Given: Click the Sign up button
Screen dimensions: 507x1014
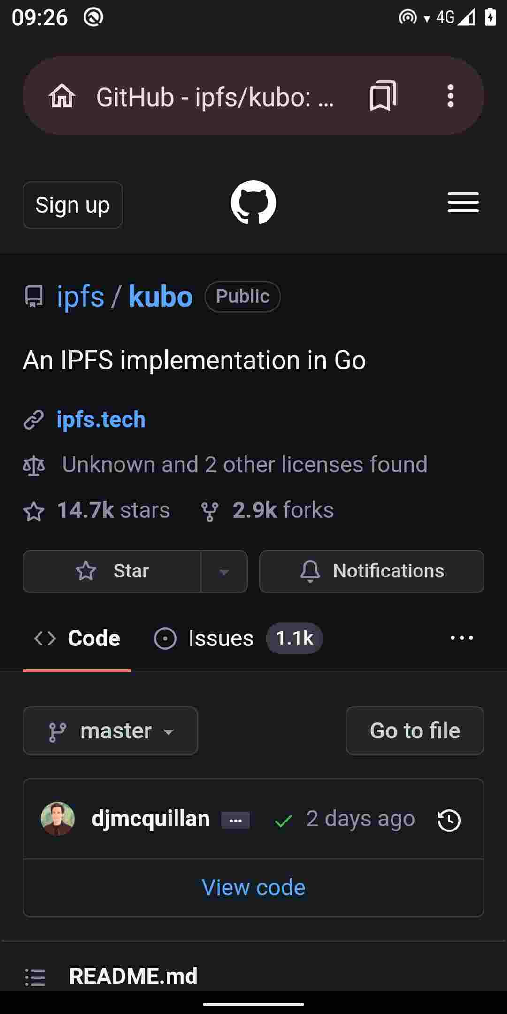Looking at the screenshot, I should (x=73, y=205).
